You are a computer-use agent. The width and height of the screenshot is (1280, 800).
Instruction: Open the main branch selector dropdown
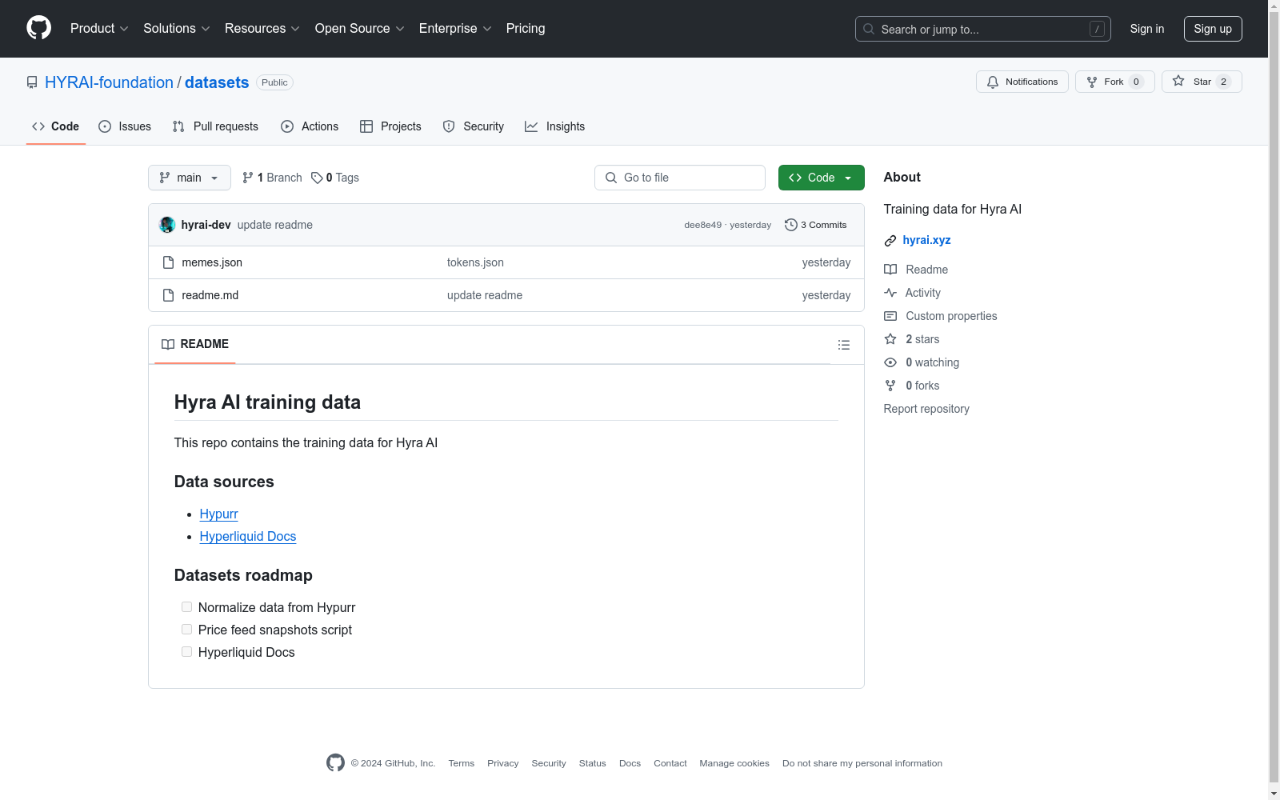click(x=190, y=178)
